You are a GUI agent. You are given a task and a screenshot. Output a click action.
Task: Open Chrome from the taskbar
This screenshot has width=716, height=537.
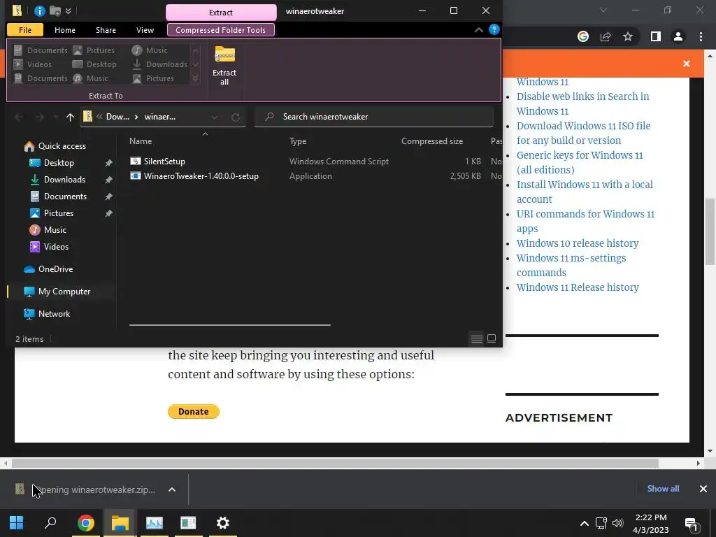click(x=86, y=522)
